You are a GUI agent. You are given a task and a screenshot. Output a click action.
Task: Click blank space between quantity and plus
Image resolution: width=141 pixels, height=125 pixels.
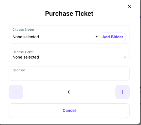tap(93, 92)
